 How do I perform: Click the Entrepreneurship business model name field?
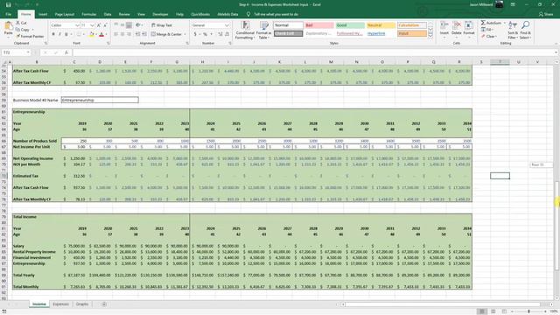coord(100,100)
